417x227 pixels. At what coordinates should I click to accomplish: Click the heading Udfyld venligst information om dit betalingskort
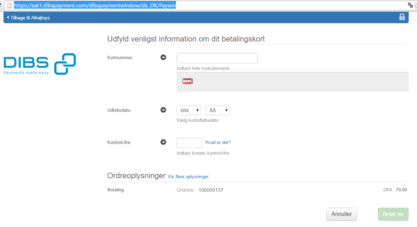(186, 39)
